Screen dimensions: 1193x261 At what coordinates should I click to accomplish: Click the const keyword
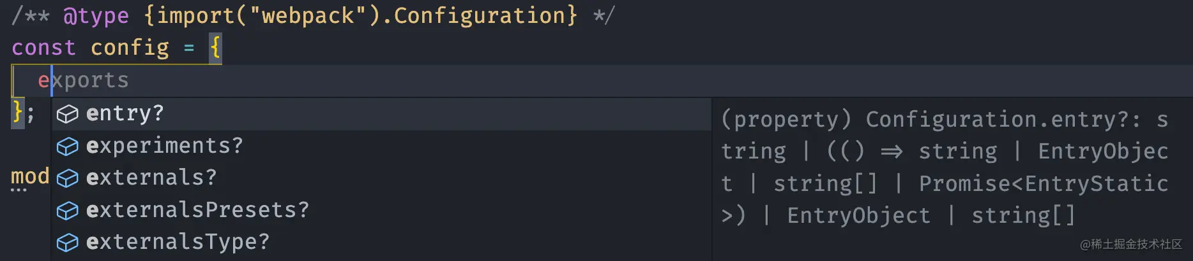coord(43,48)
